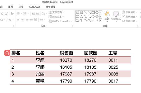Open the 形状轮廓 Shape Outline menu

click(130, 17)
